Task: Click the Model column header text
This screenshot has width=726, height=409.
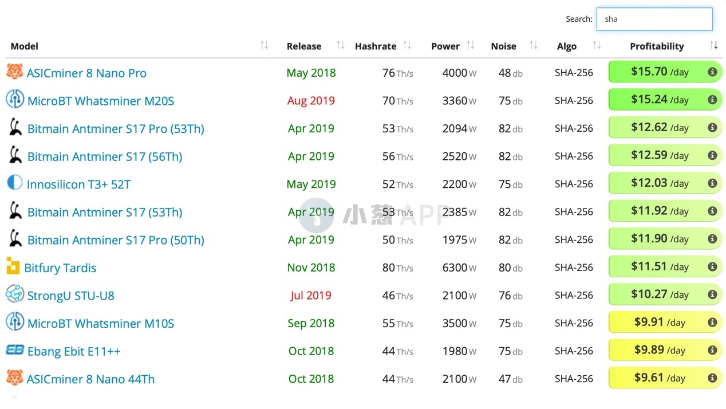Action: pyautogui.click(x=25, y=46)
